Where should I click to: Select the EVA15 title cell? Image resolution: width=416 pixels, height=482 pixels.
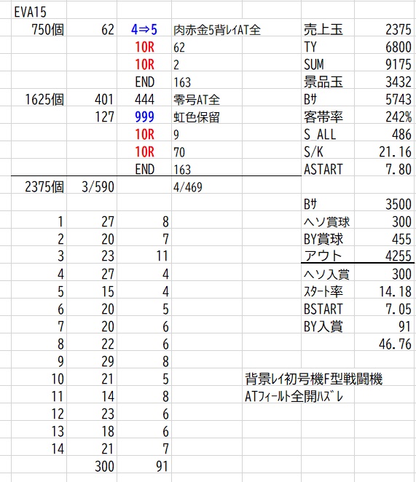pos(39,12)
